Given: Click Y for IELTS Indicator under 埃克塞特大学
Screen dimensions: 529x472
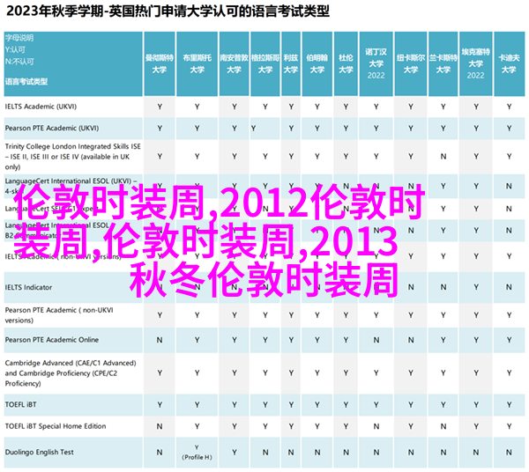Looking at the screenshot, I should [x=476, y=287].
